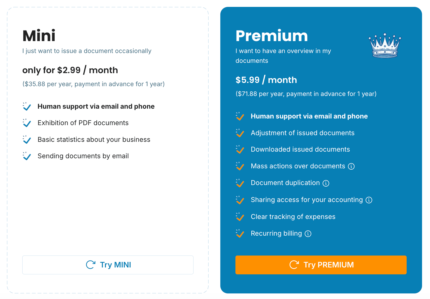The height and width of the screenshot is (299, 430).
Task: Click the $5.99 / month price text
Action: tap(266, 80)
